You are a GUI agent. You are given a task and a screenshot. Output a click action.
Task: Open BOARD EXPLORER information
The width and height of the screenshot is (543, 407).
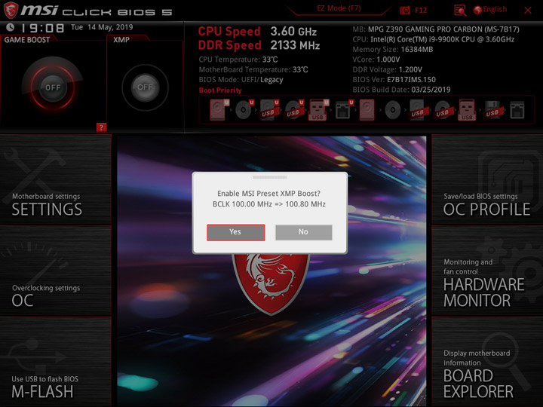pos(487,362)
